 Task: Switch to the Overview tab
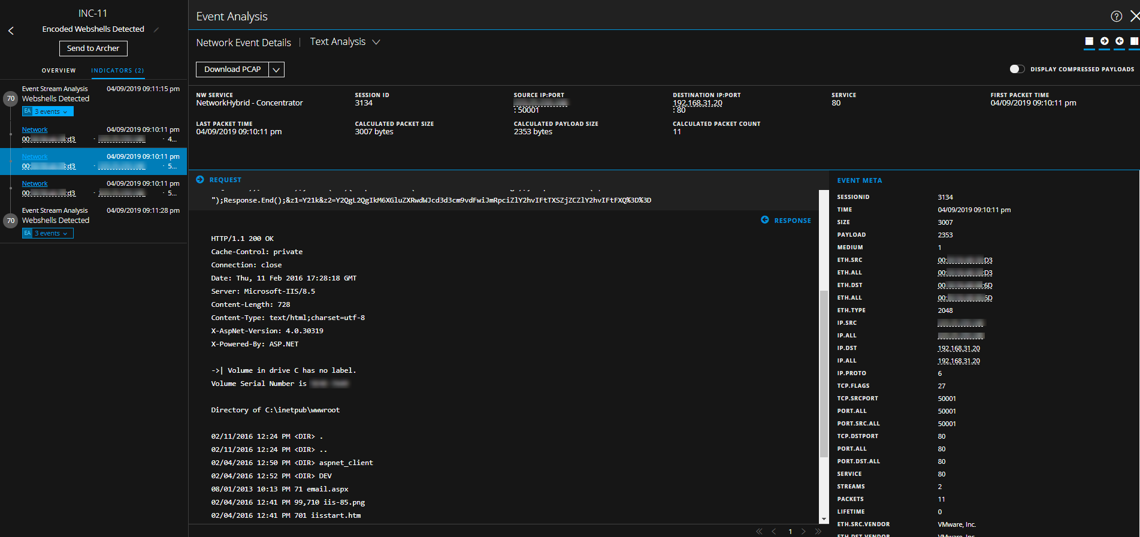point(59,71)
